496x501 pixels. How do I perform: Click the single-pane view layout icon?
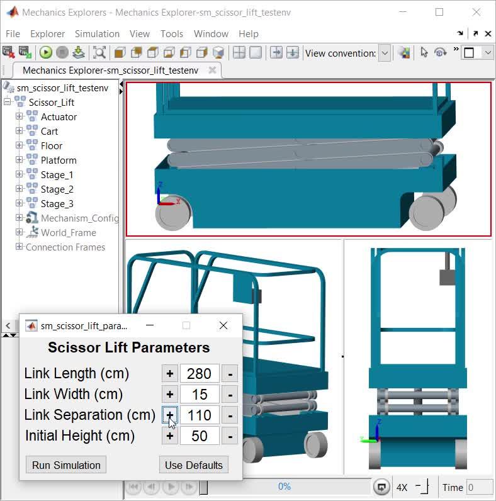coord(255,53)
